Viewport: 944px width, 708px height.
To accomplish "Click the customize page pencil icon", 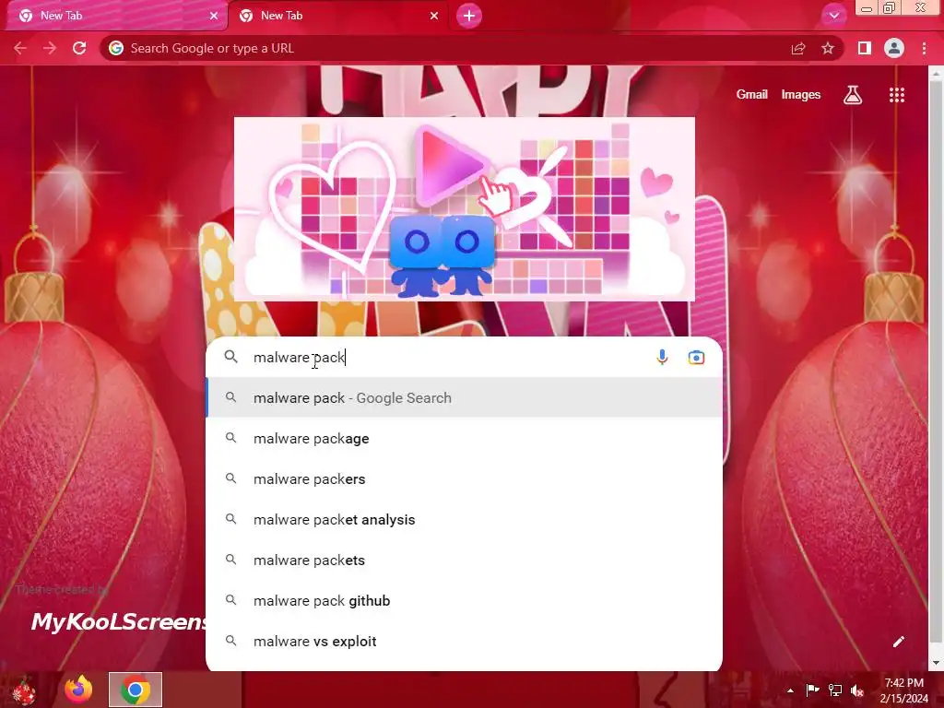I will [898, 642].
